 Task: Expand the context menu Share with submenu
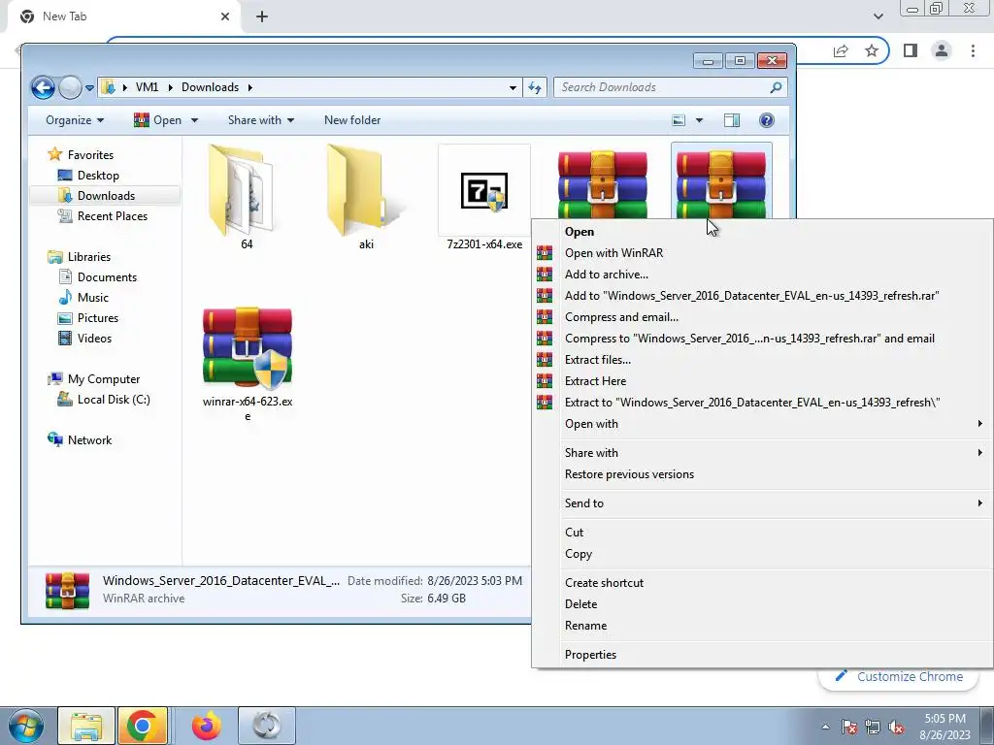point(762,453)
